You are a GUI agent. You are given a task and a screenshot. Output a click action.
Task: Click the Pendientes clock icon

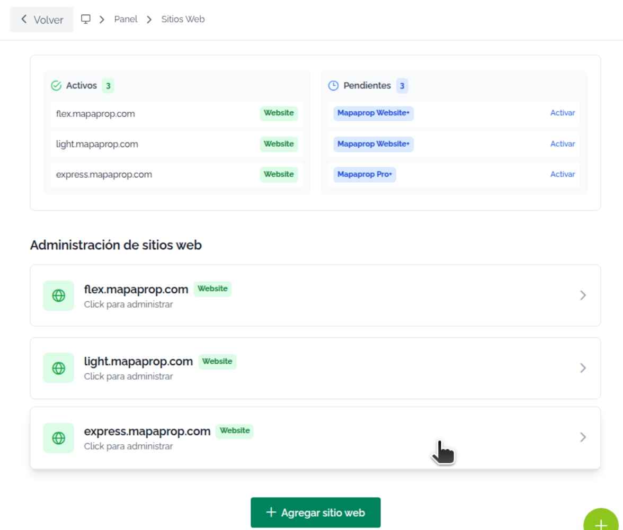coord(333,86)
